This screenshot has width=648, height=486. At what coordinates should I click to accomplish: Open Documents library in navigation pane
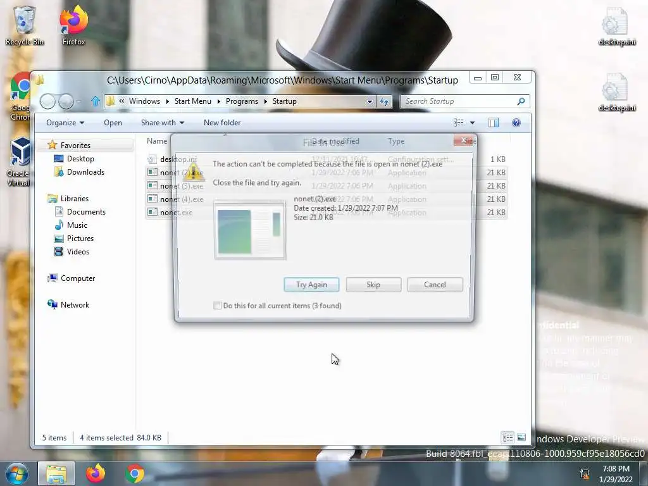click(x=86, y=211)
